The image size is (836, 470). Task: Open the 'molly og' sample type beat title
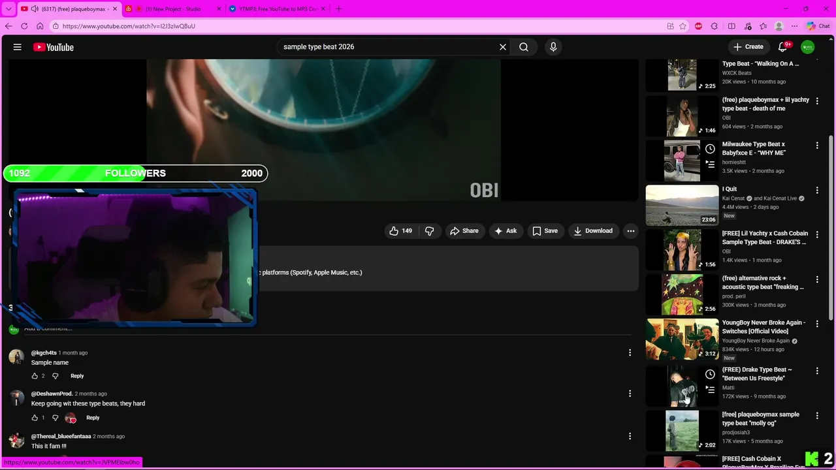[761, 419]
